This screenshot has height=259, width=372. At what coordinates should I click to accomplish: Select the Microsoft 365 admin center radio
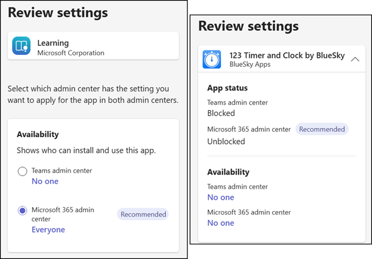[x=22, y=211]
